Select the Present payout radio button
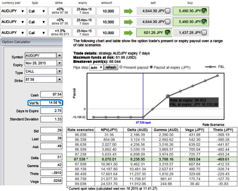This screenshot has width=238, height=191. click(121, 67)
